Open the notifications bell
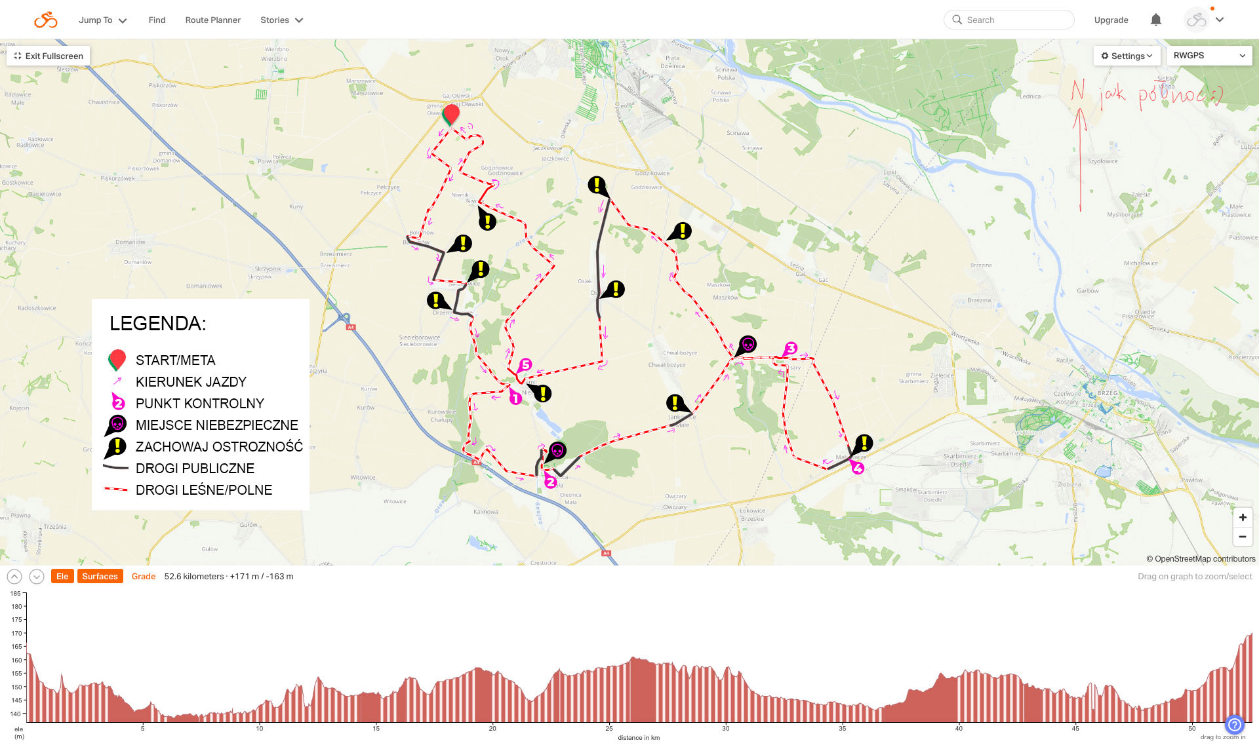1259x749 pixels. tap(1155, 20)
